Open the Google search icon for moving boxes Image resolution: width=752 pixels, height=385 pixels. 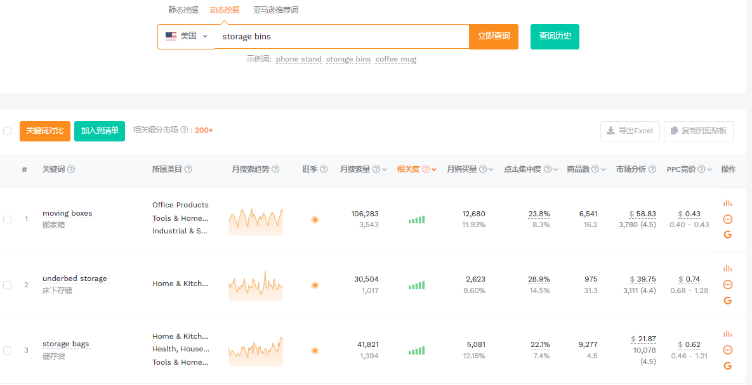pyautogui.click(x=727, y=235)
